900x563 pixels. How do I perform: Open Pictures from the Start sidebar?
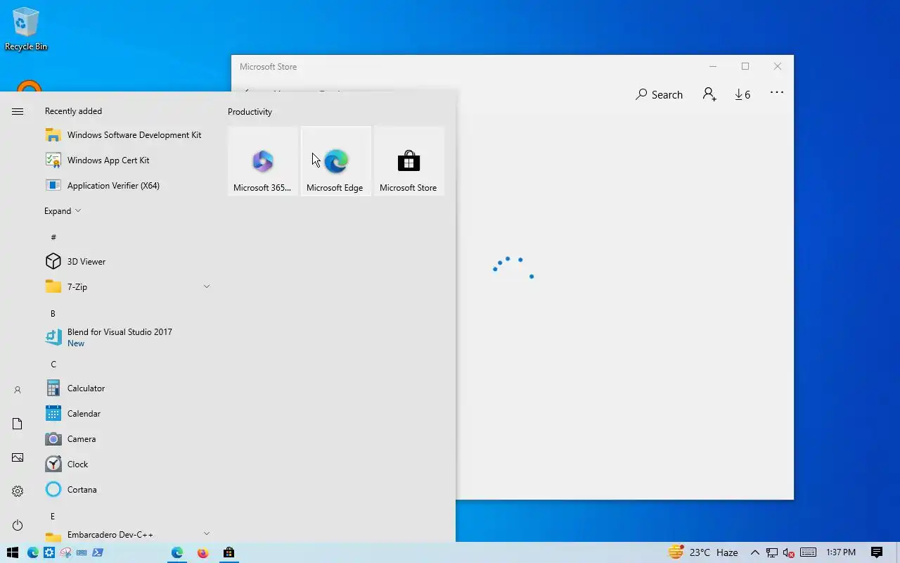(18, 457)
